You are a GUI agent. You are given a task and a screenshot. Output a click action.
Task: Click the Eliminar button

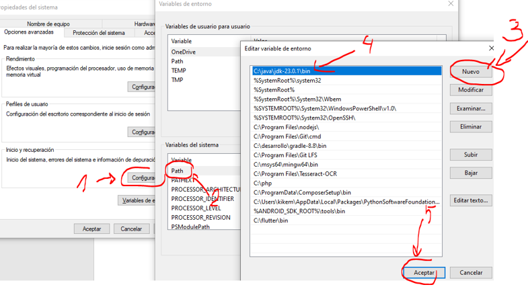pos(470,126)
